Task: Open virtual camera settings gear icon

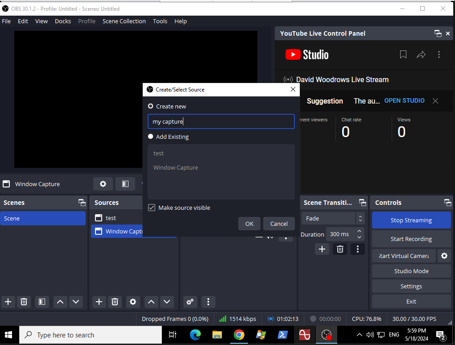Action: 444,256
